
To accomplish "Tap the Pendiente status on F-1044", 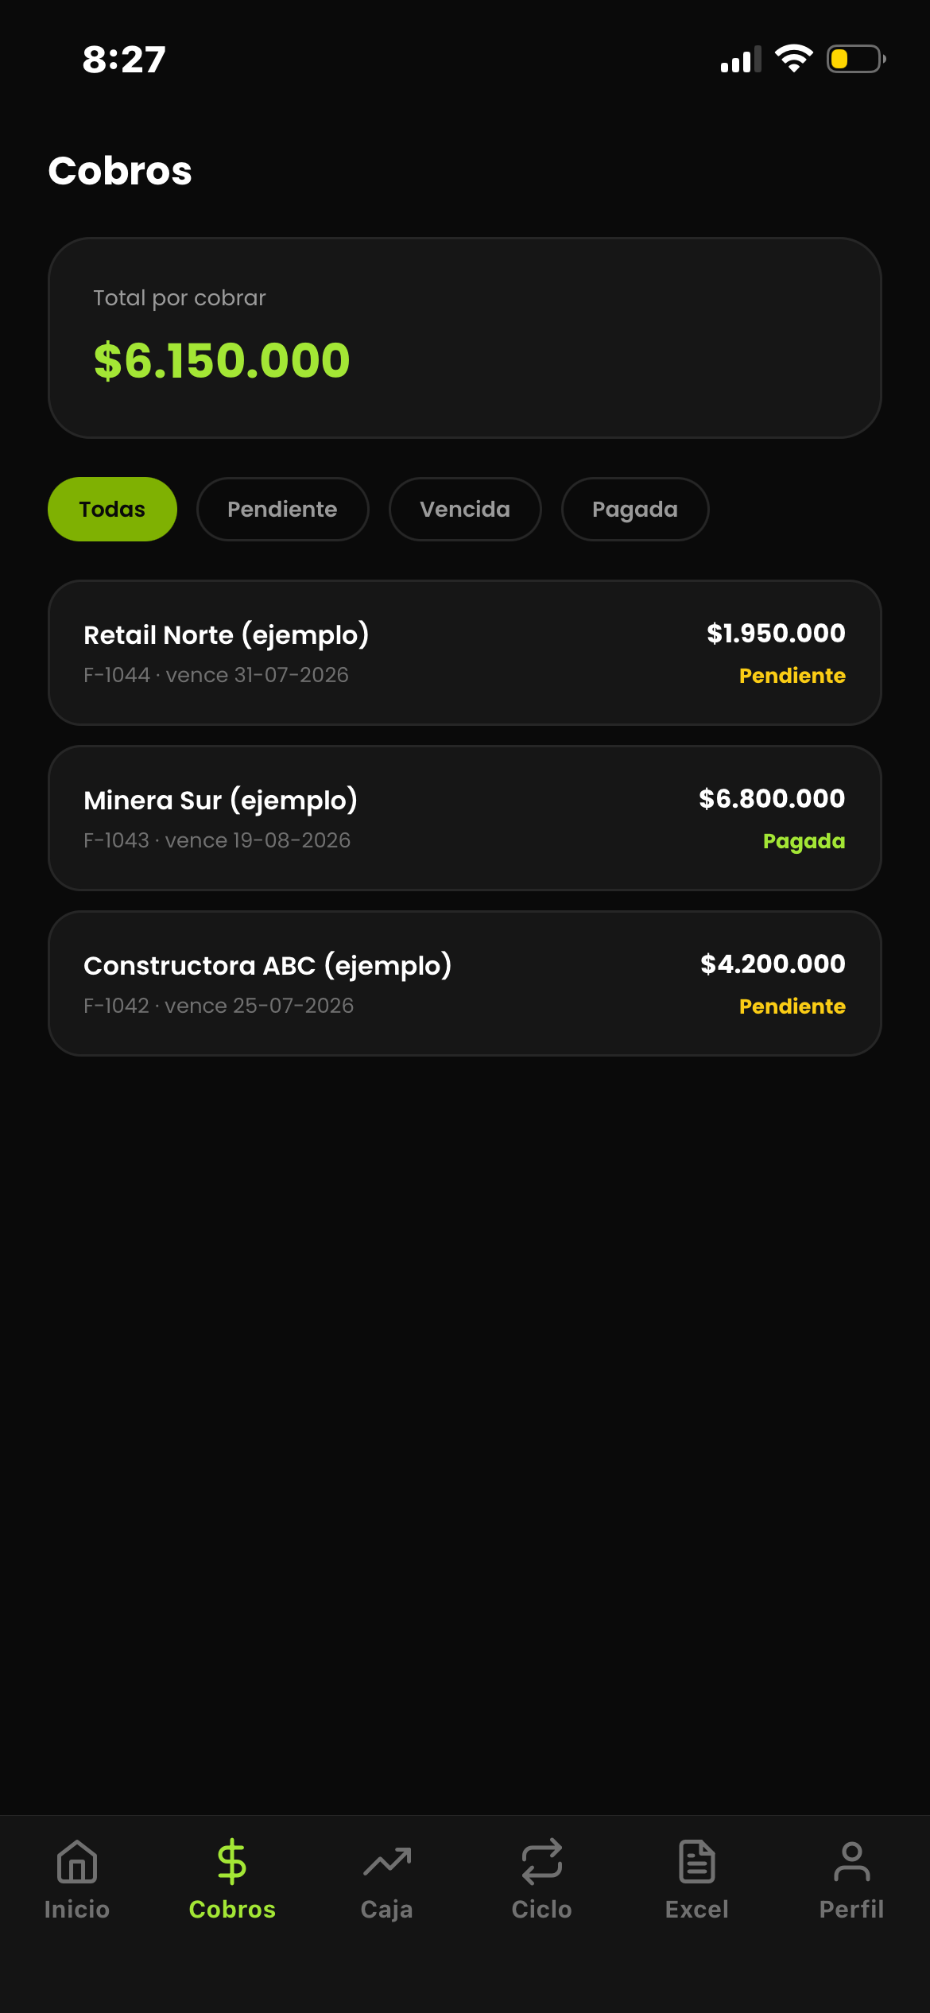I will click(x=792, y=676).
